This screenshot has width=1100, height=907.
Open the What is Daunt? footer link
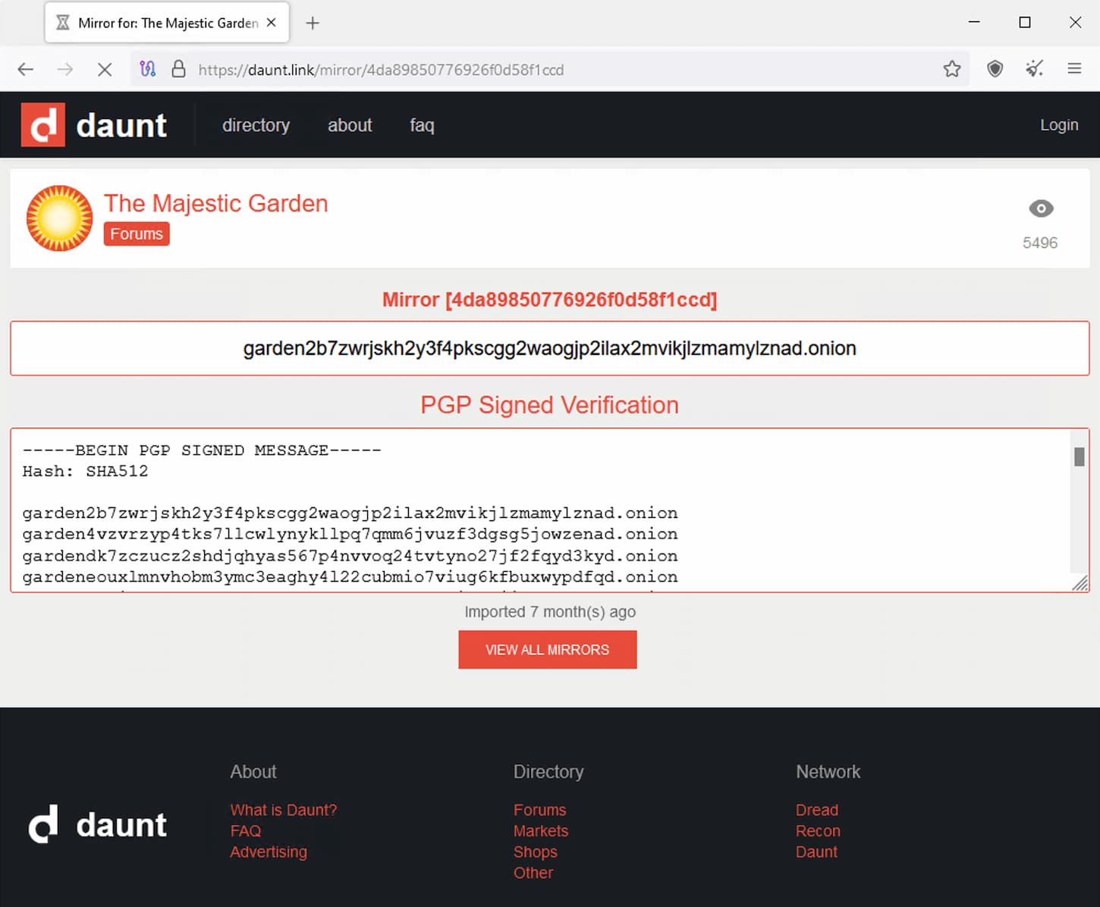pyautogui.click(x=284, y=810)
